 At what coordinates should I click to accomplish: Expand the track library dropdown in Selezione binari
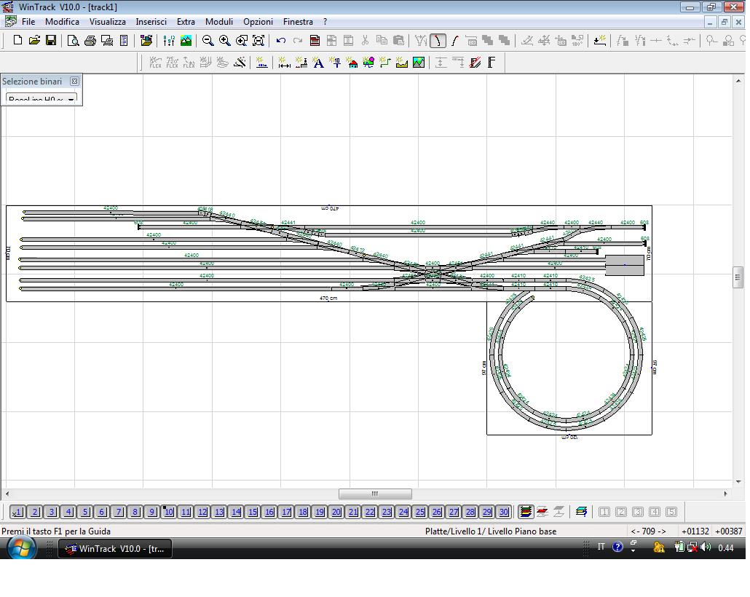71,99
